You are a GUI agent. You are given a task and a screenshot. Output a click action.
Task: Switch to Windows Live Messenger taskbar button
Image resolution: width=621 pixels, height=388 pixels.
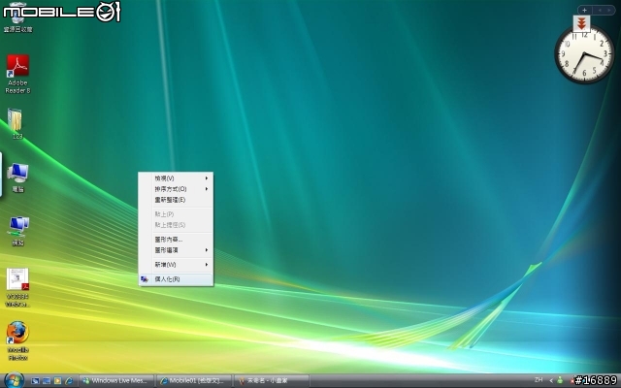coord(116,381)
